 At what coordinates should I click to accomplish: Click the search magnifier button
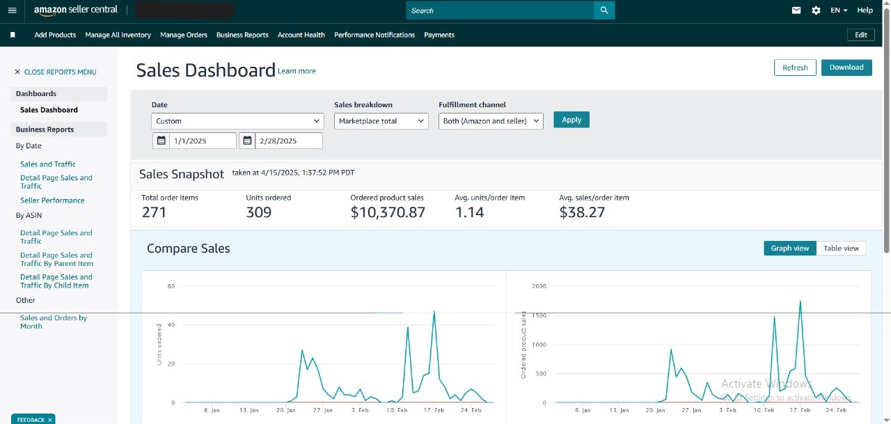(604, 10)
